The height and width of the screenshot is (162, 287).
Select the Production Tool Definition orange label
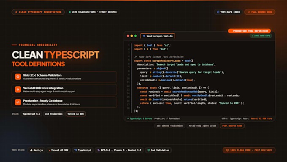click(249, 31)
